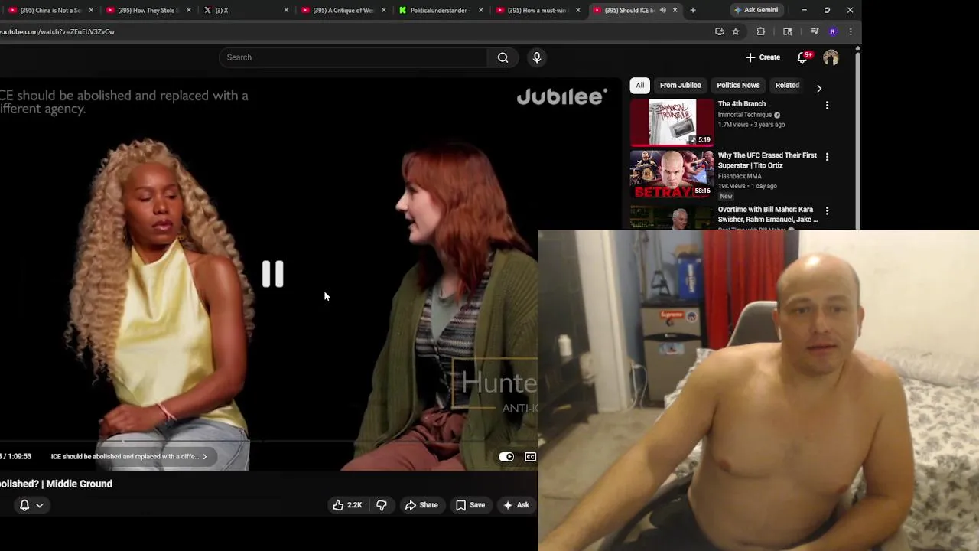Screen dimensions: 979x551
Task: Click the Jubilee watermark logo in video
Action: click(562, 96)
